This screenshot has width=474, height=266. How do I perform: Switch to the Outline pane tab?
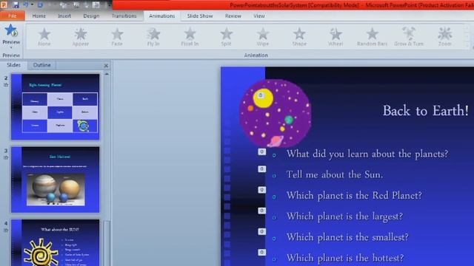tap(41, 65)
